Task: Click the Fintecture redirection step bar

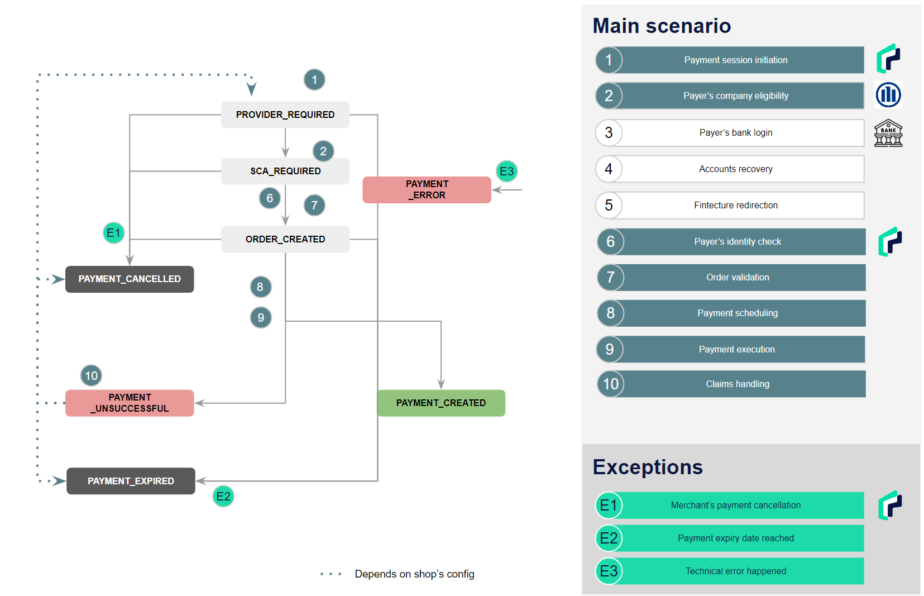Action: (x=730, y=206)
